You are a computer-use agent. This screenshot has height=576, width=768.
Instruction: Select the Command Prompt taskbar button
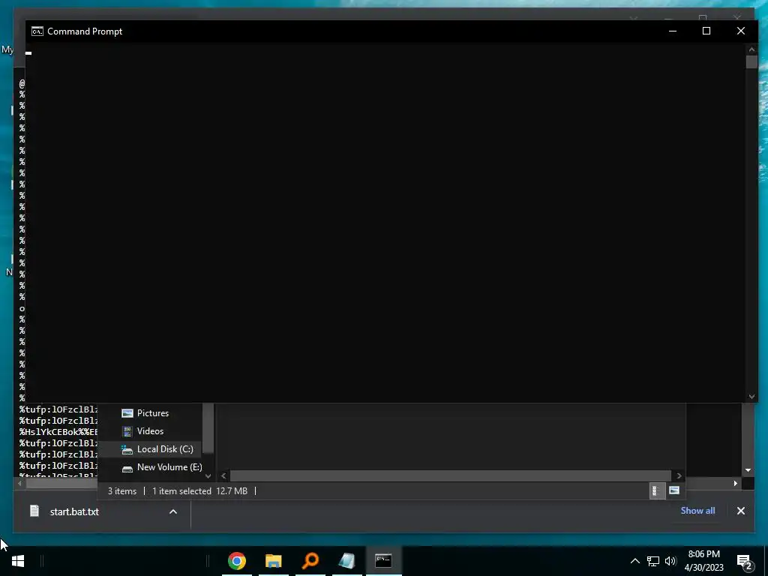click(x=383, y=561)
